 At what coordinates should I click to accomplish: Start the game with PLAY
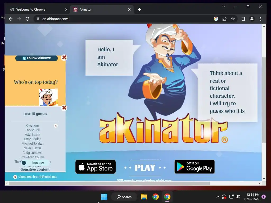pos(145,168)
